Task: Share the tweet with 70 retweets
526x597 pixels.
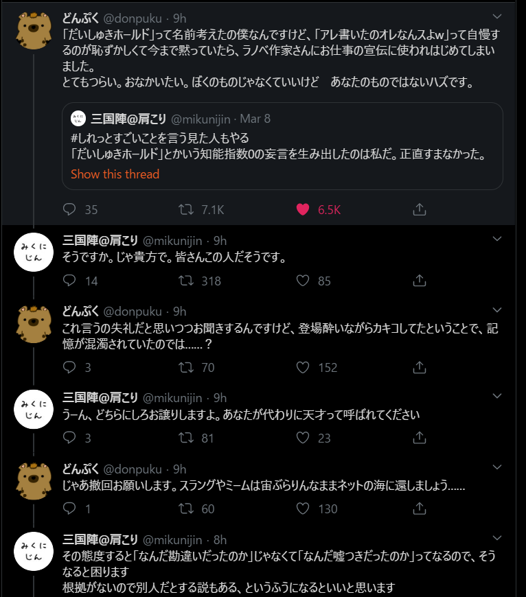Action: point(420,368)
